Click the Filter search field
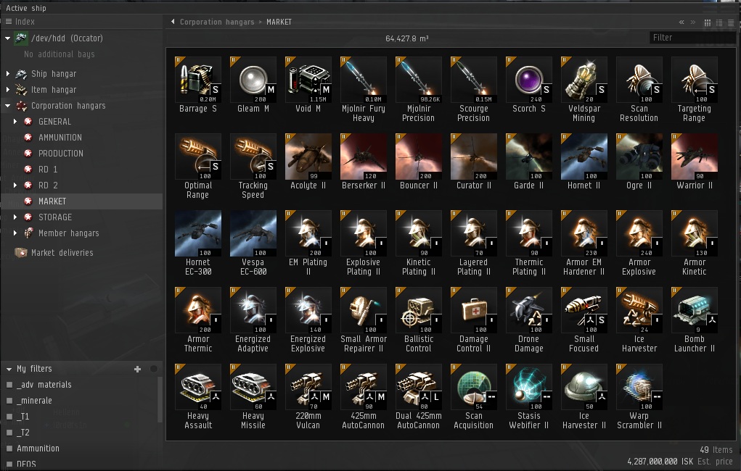Viewport: 741px width, 471px height. (693, 38)
